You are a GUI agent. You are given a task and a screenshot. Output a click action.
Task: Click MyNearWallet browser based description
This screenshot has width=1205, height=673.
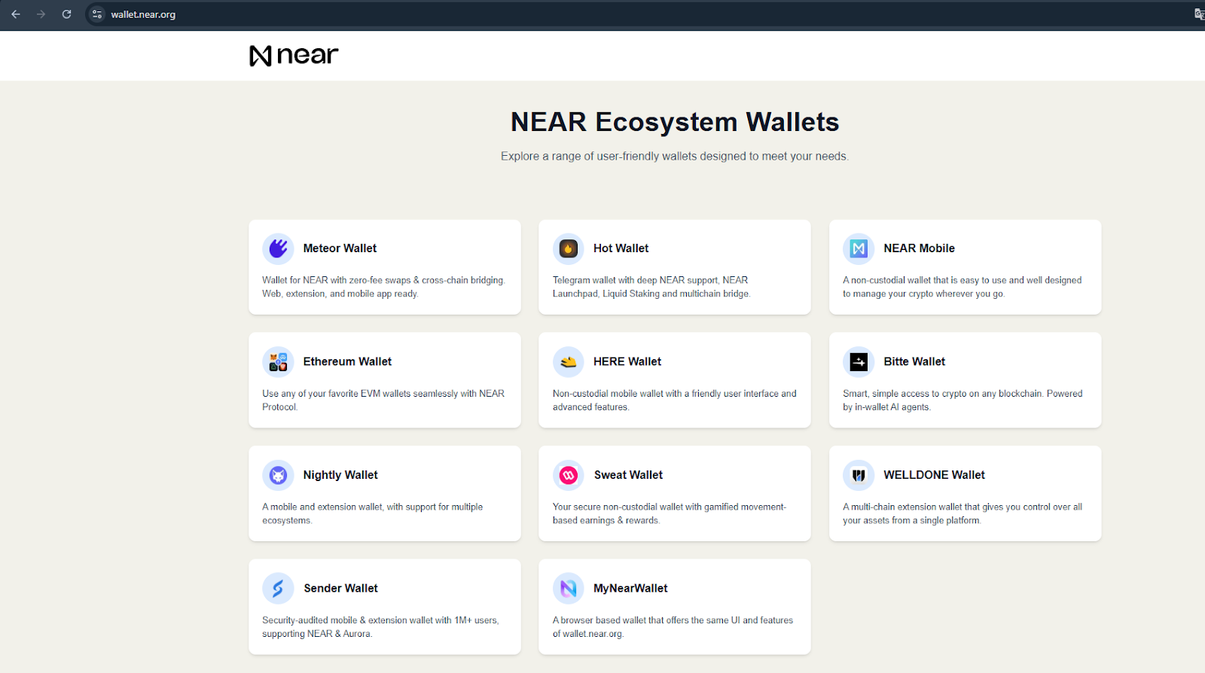pyautogui.click(x=673, y=627)
